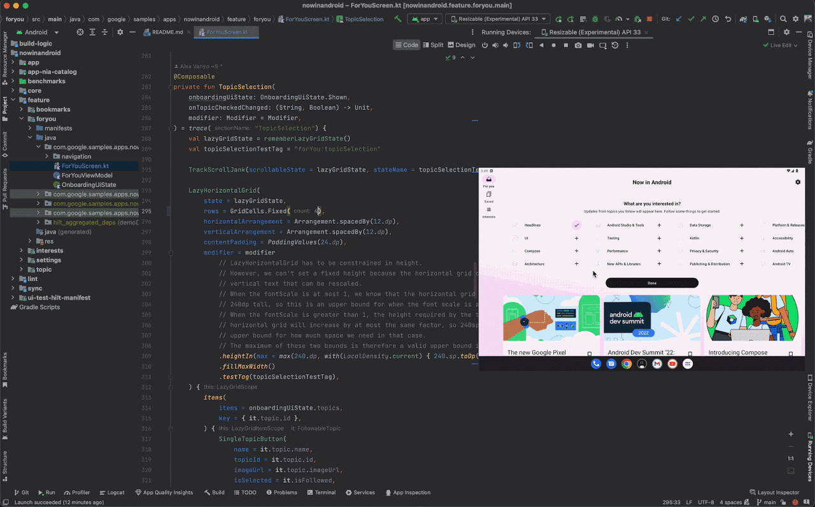Click the Debug app bug icon
This screenshot has height=507, width=815.
click(x=595, y=19)
